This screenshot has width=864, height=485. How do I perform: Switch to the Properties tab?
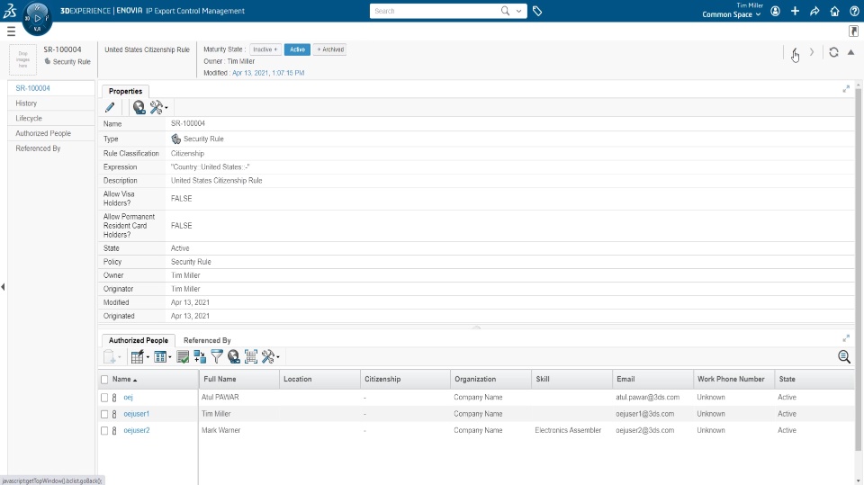point(125,91)
